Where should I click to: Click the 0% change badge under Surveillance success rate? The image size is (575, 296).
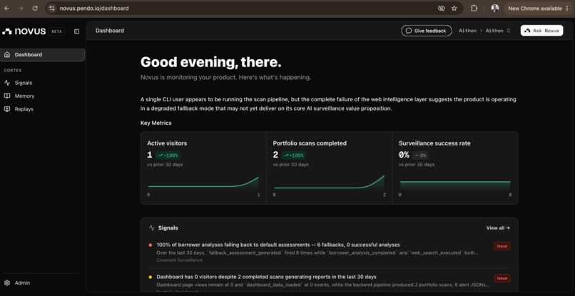(x=420, y=155)
